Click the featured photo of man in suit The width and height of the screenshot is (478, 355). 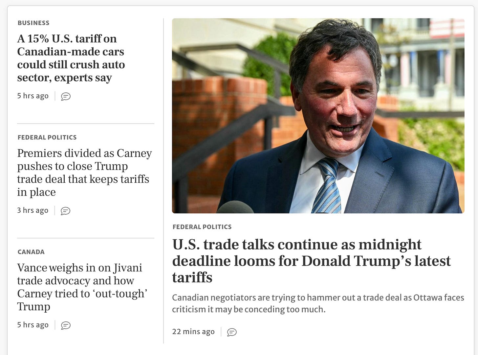point(318,116)
